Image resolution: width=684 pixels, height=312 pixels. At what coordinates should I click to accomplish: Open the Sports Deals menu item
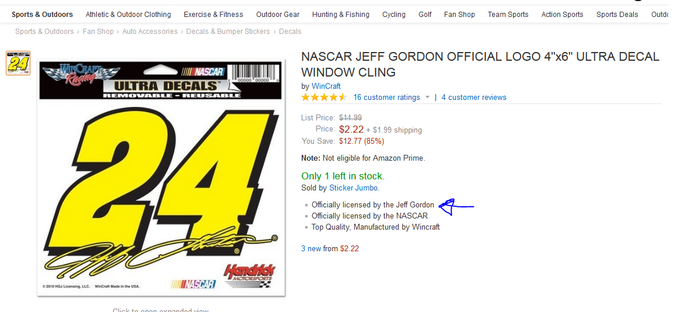617,15
